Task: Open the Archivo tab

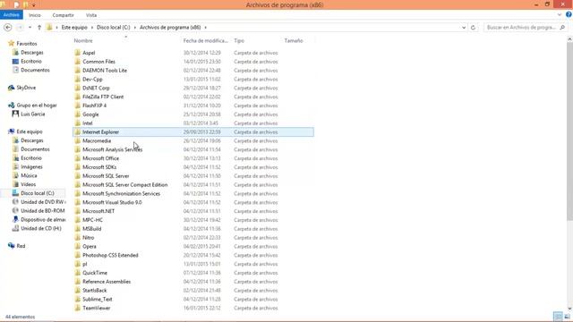Action: point(12,15)
